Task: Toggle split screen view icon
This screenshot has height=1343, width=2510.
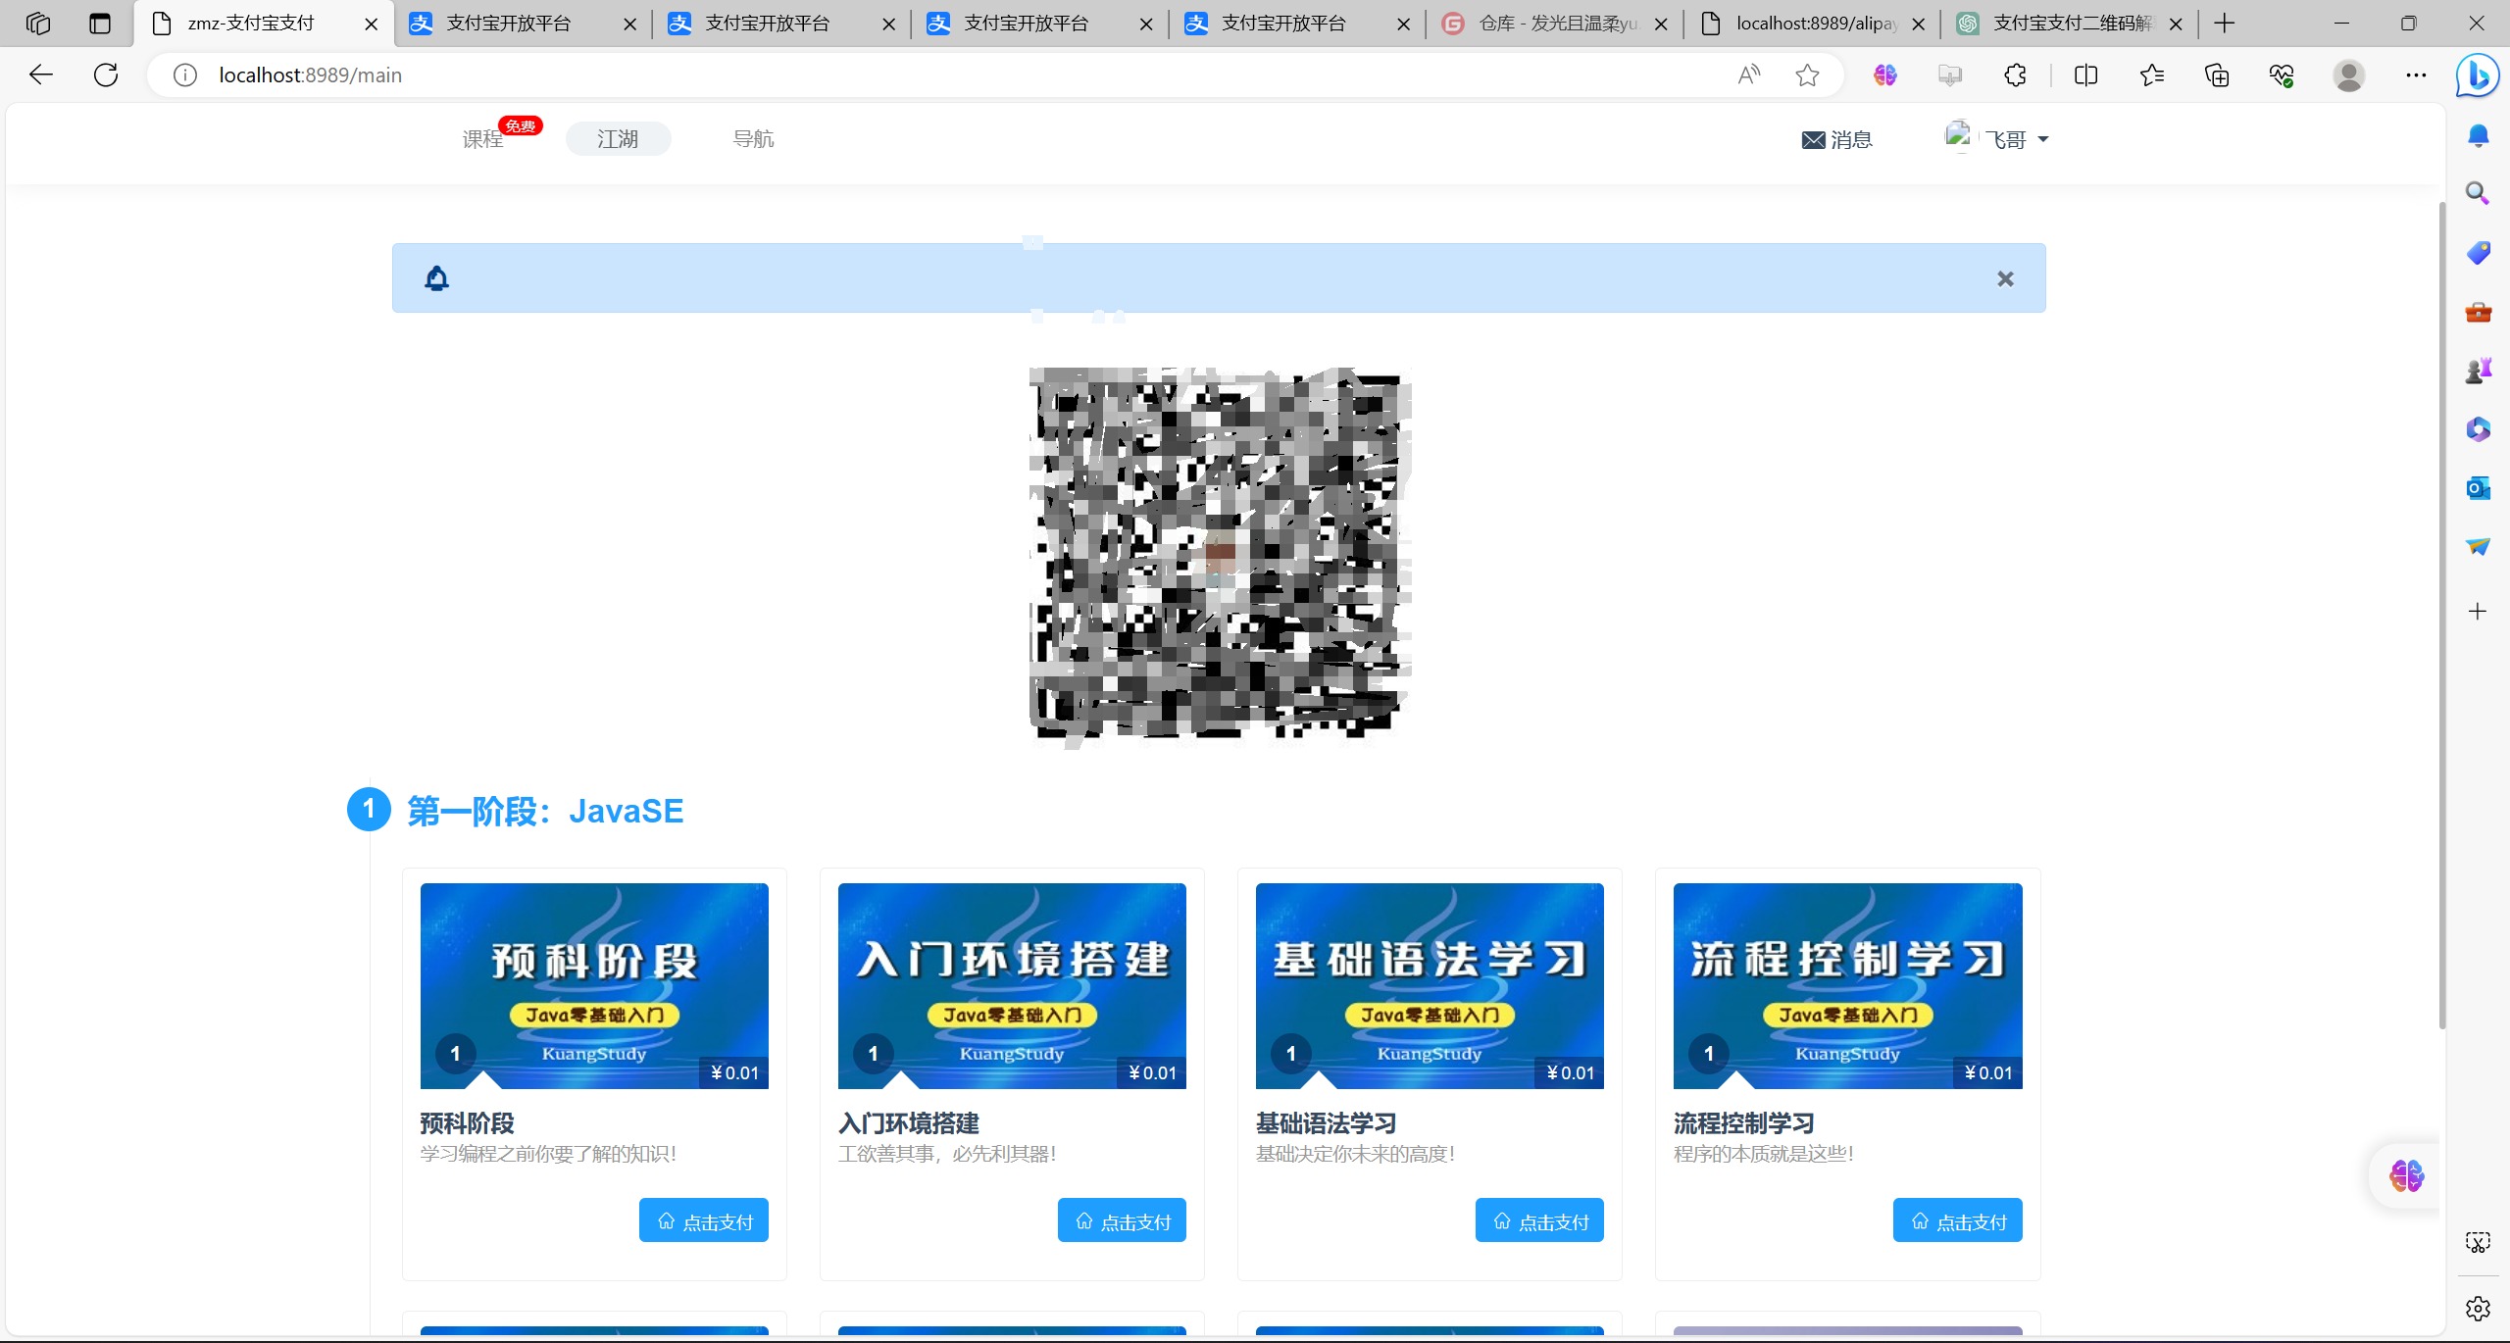Action: coord(2085,75)
